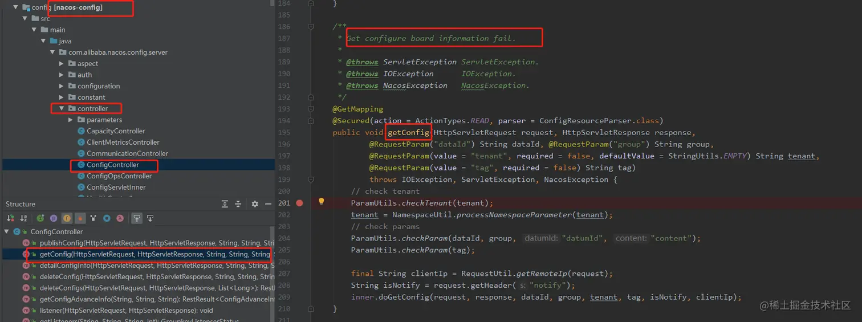Fold Javadoc comment at line 186
This screenshot has width=862, height=322.
point(311,27)
